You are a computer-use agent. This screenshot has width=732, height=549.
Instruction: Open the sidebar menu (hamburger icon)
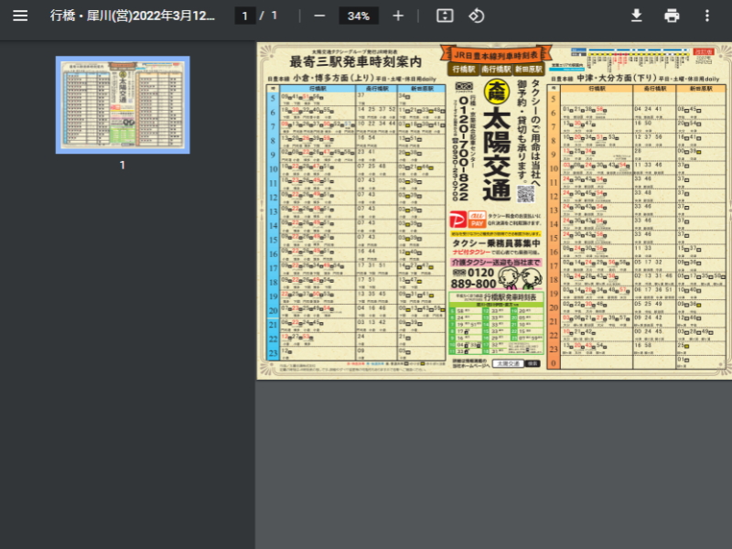point(20,16)
